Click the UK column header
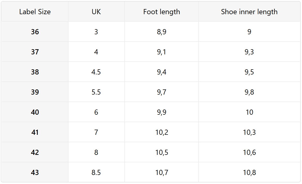 tap(96, 12)
